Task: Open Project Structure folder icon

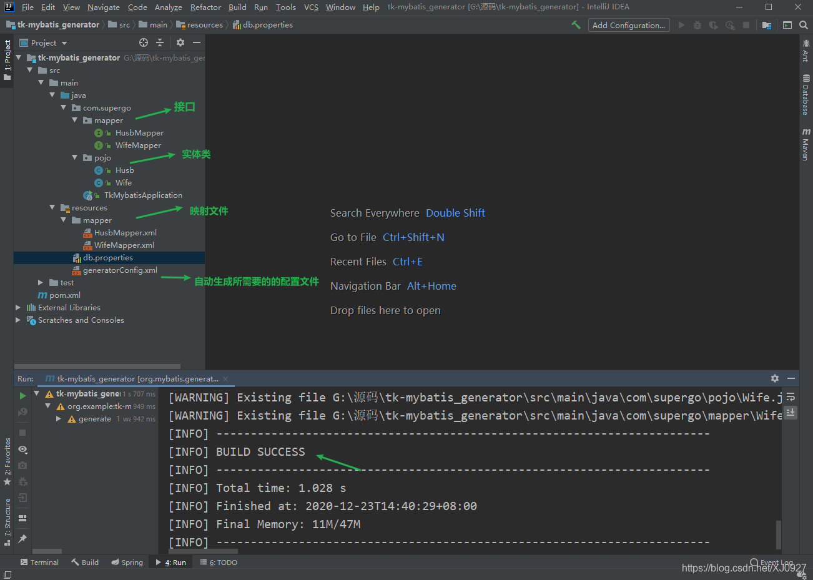Action: [767, 25]
